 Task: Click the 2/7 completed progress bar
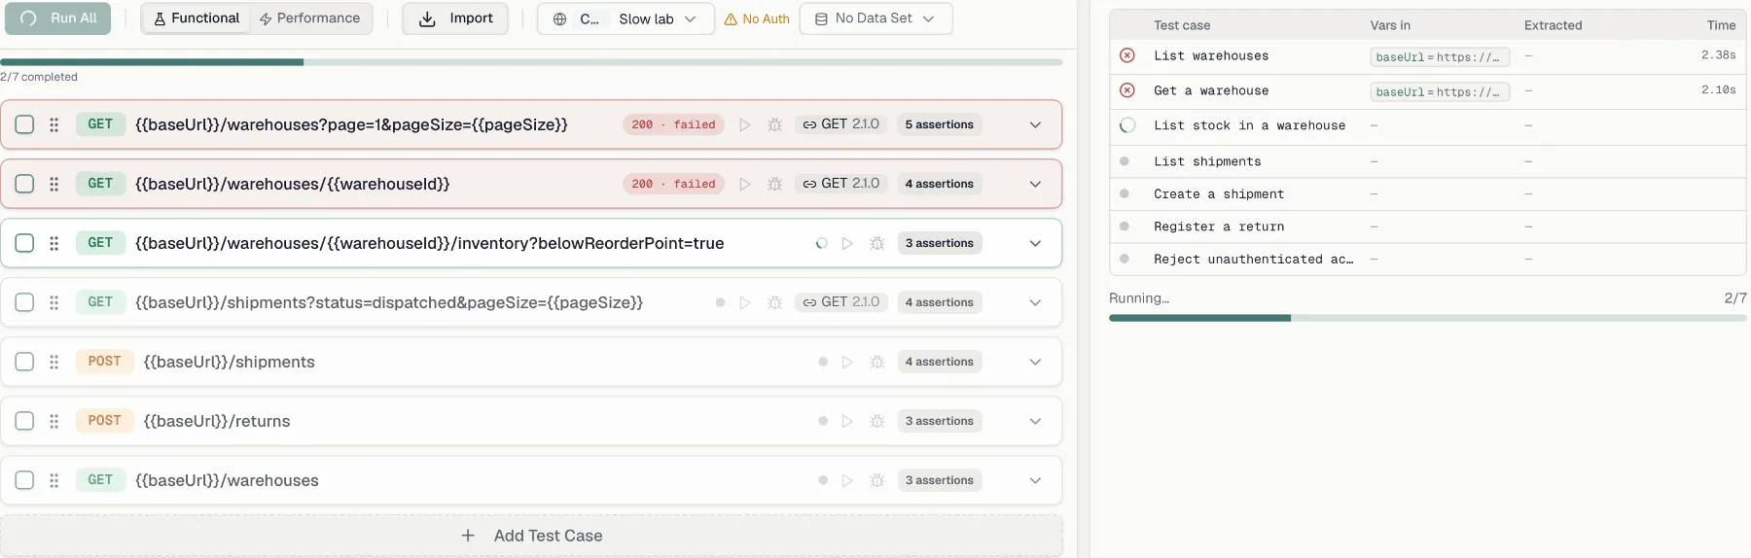coord(531,62)
